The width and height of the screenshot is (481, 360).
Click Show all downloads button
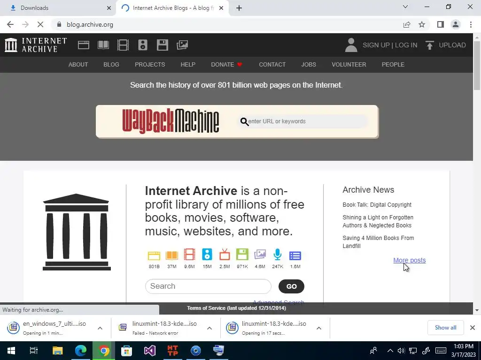click(445, 328)
